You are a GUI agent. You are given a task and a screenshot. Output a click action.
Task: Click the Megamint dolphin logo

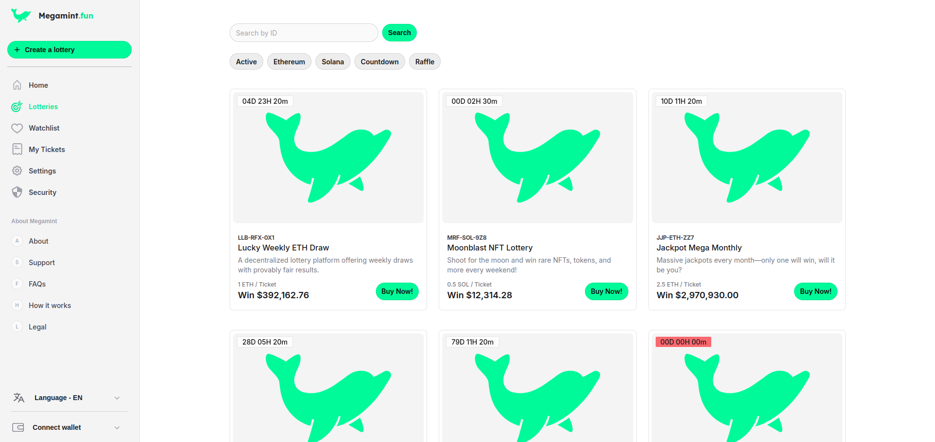[x=20, y=16]
